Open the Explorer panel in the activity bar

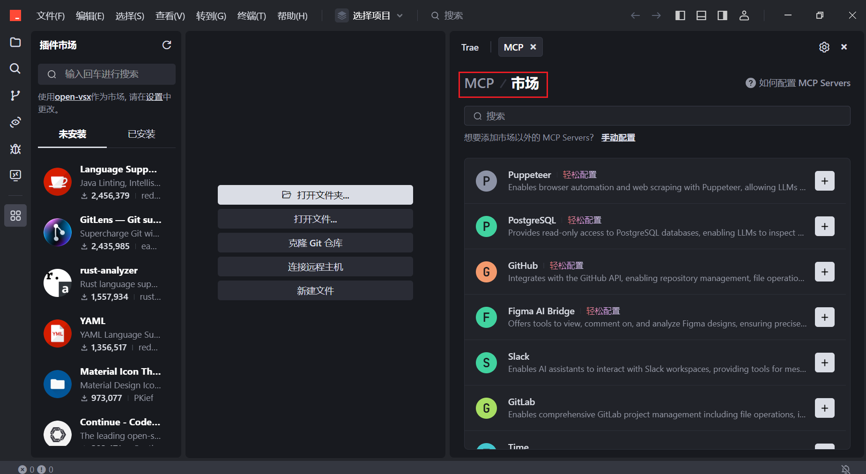15,42
